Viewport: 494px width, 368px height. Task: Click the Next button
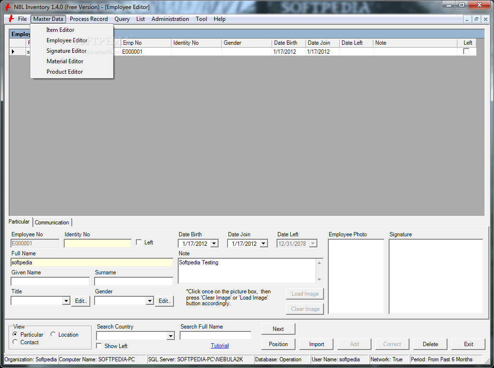tap(278, 329)
